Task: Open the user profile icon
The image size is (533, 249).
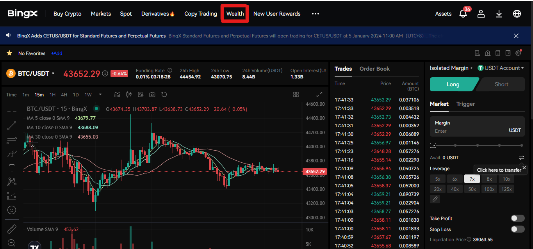Action: click(481, 14)
